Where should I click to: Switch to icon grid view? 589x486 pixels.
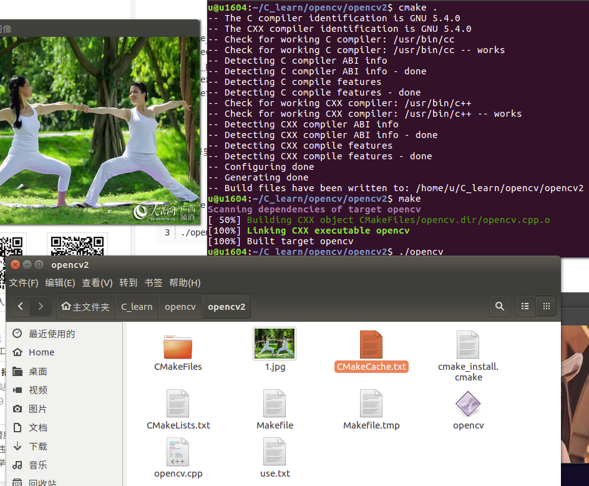coord(547,306)
